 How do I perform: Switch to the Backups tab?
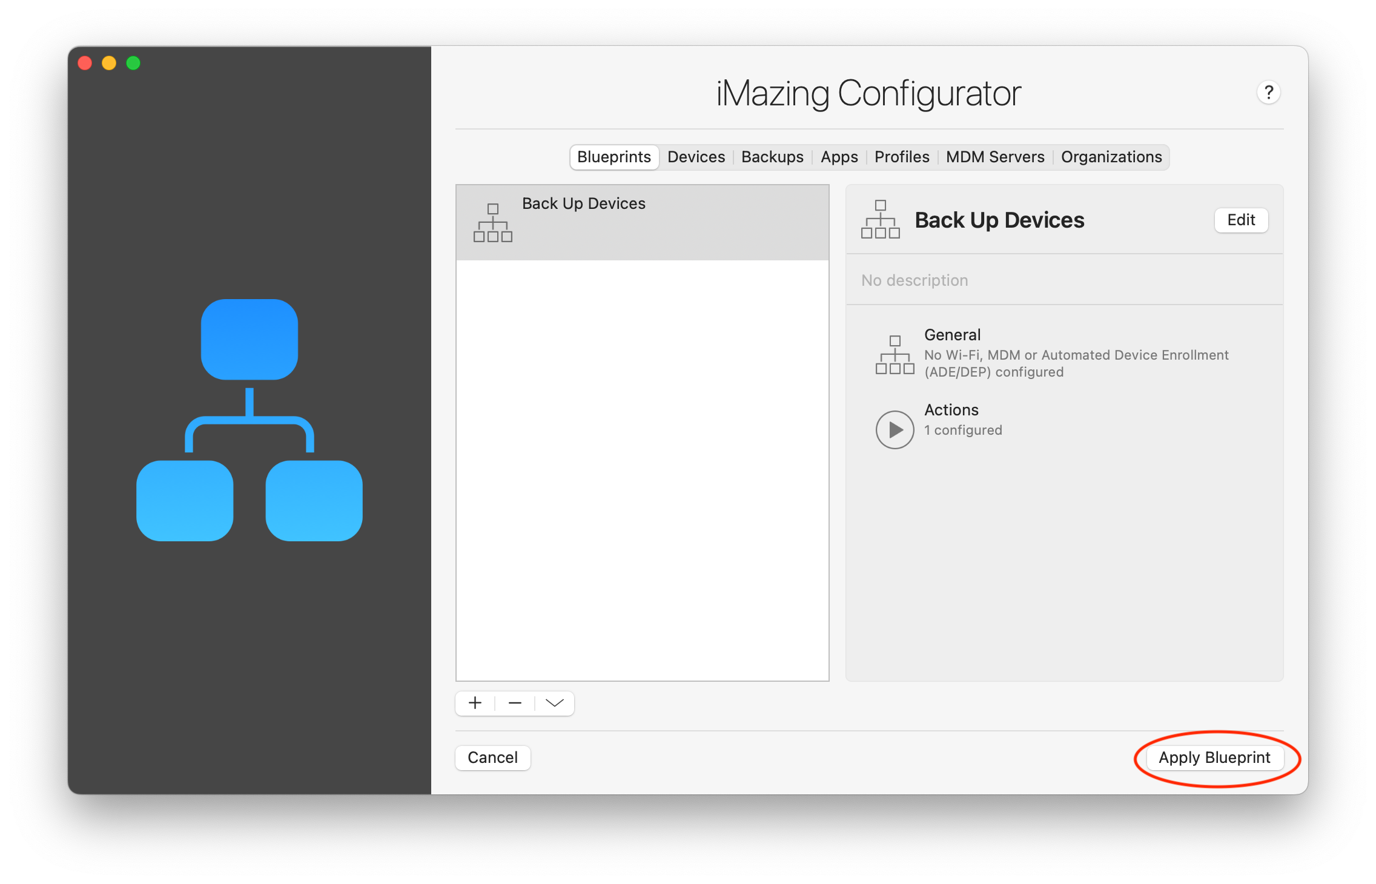[x=772, y=157]
